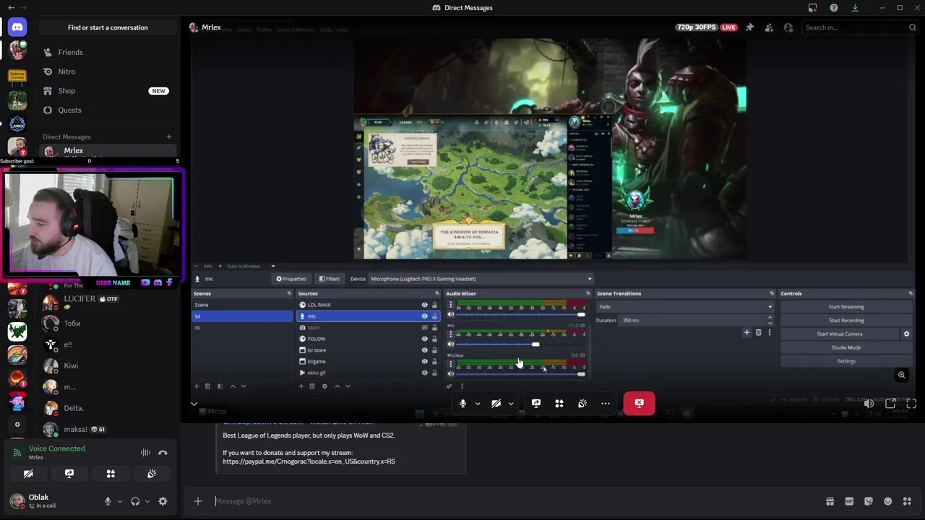Deafen headphones in user panel
The width and height of the screenshot is (925, 520).
pos(135,501)
